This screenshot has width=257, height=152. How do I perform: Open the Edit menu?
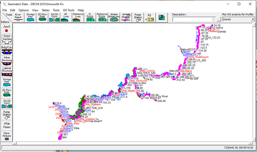click(x=12, y=10)
